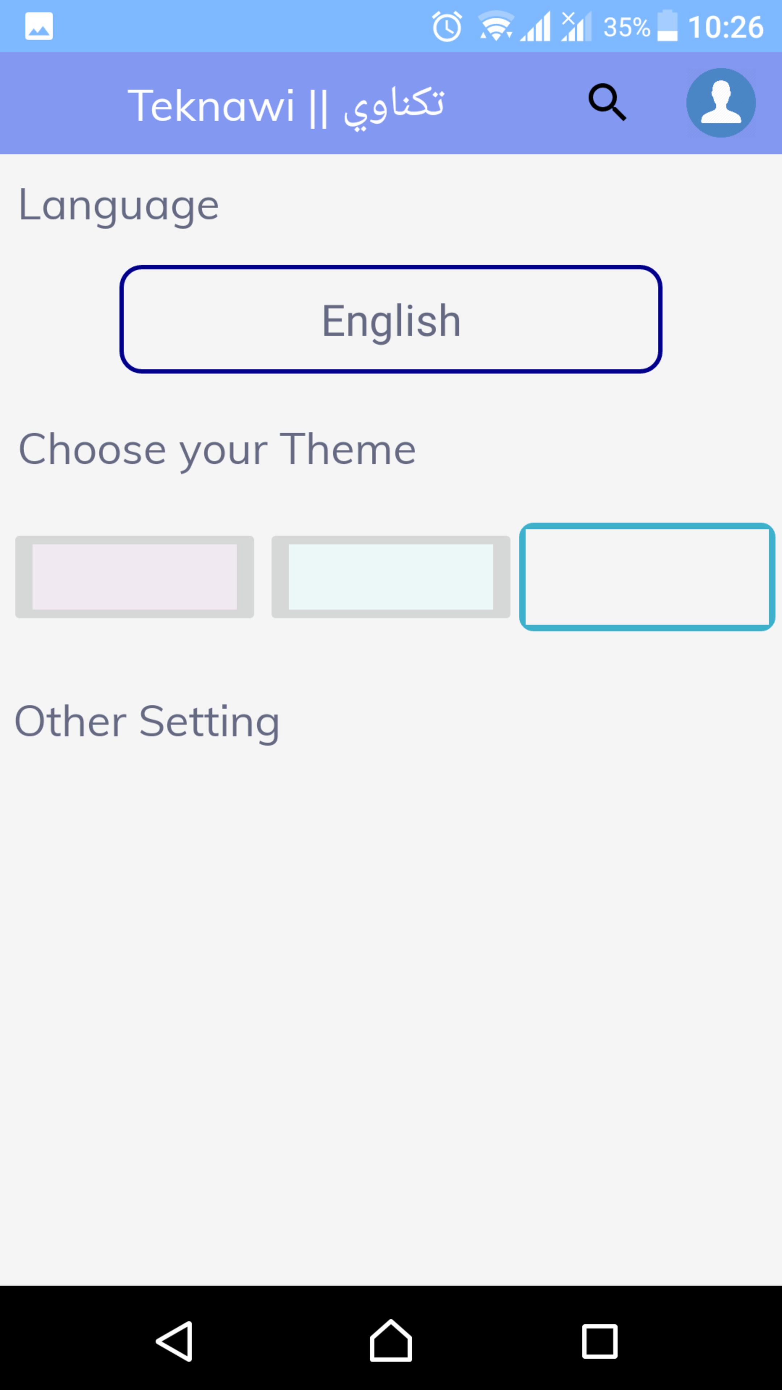This screenshot has width=782, height=1390.
Task: Tap the Android back navigation button
Action: point(175,1341)
